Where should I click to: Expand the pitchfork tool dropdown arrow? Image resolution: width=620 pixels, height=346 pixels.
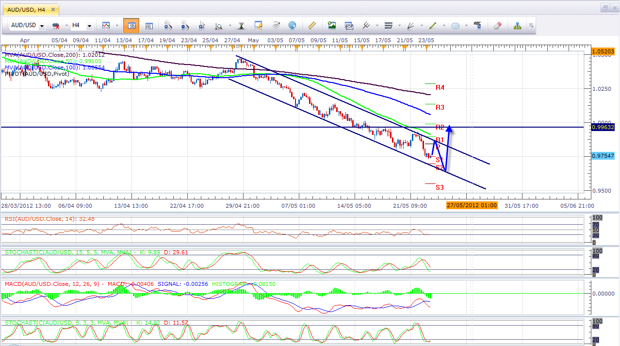coord(377,26)
